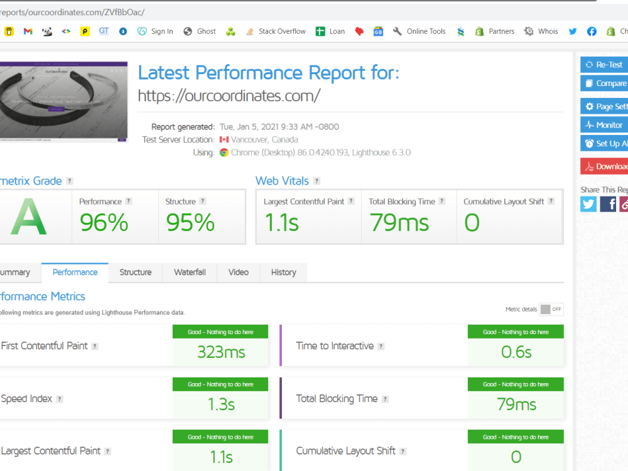Click help icon beside Web Vitals heading

point(317,181)
